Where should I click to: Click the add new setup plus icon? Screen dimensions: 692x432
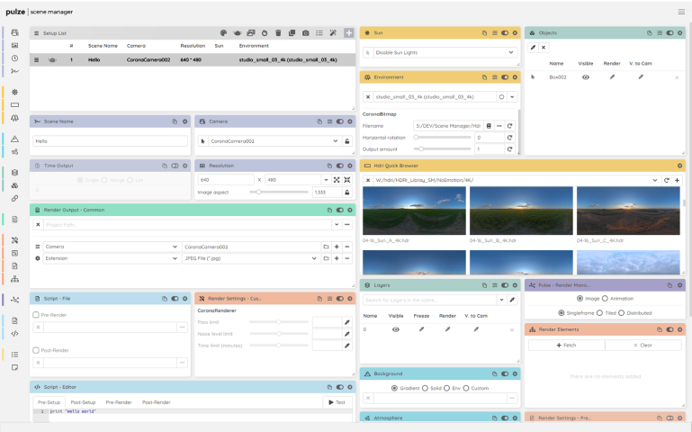[x=348, y=33]
